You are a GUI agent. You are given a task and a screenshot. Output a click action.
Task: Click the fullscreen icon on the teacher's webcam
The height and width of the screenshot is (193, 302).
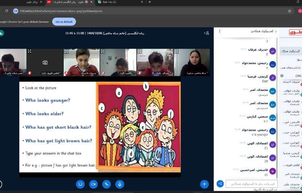point(176,51)
